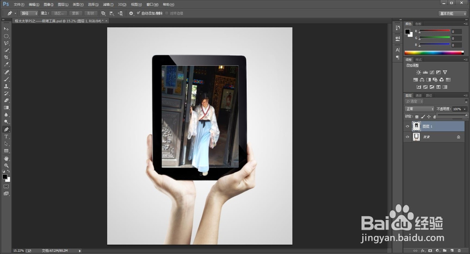Select the Horizontal Type tool
The width and height of the screenshot is (470, 254).
tap(6, 137)
